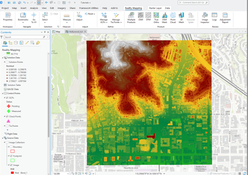Check the Image Collection checkbox
The image size is (248, 175).
point(7,142)
